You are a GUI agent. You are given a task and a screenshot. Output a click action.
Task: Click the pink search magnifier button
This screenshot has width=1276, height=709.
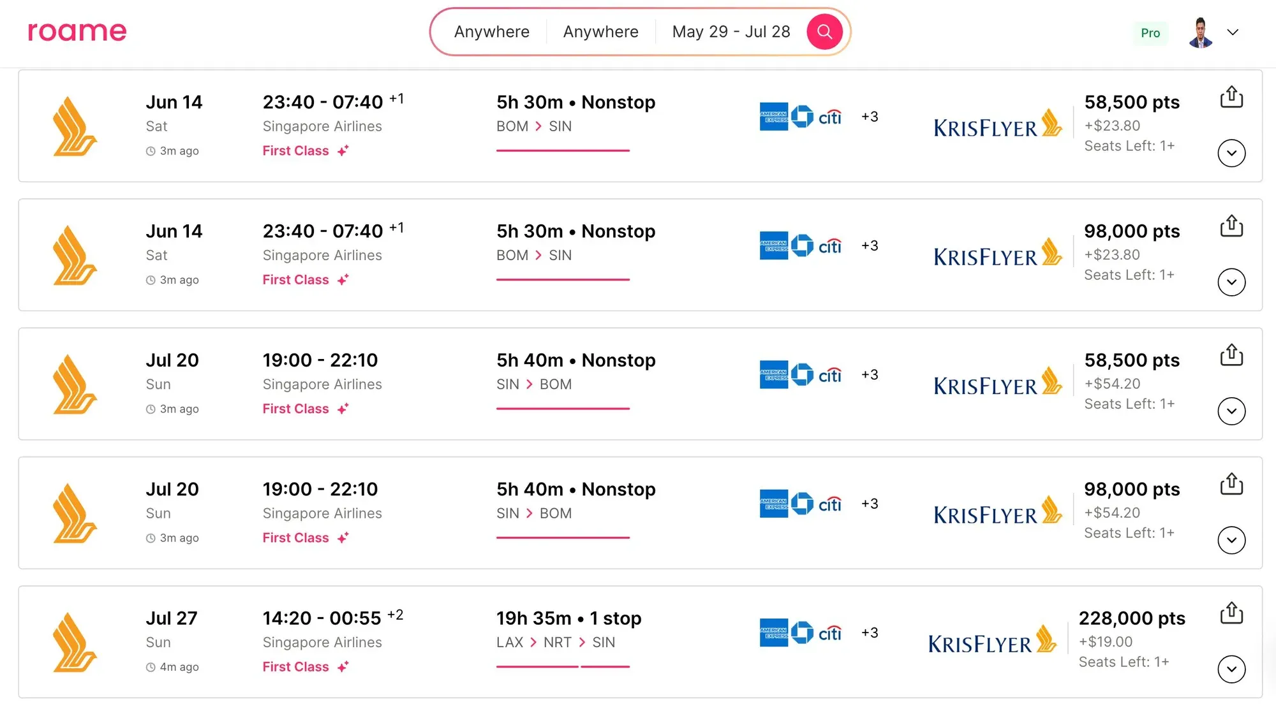pos(824,32)
